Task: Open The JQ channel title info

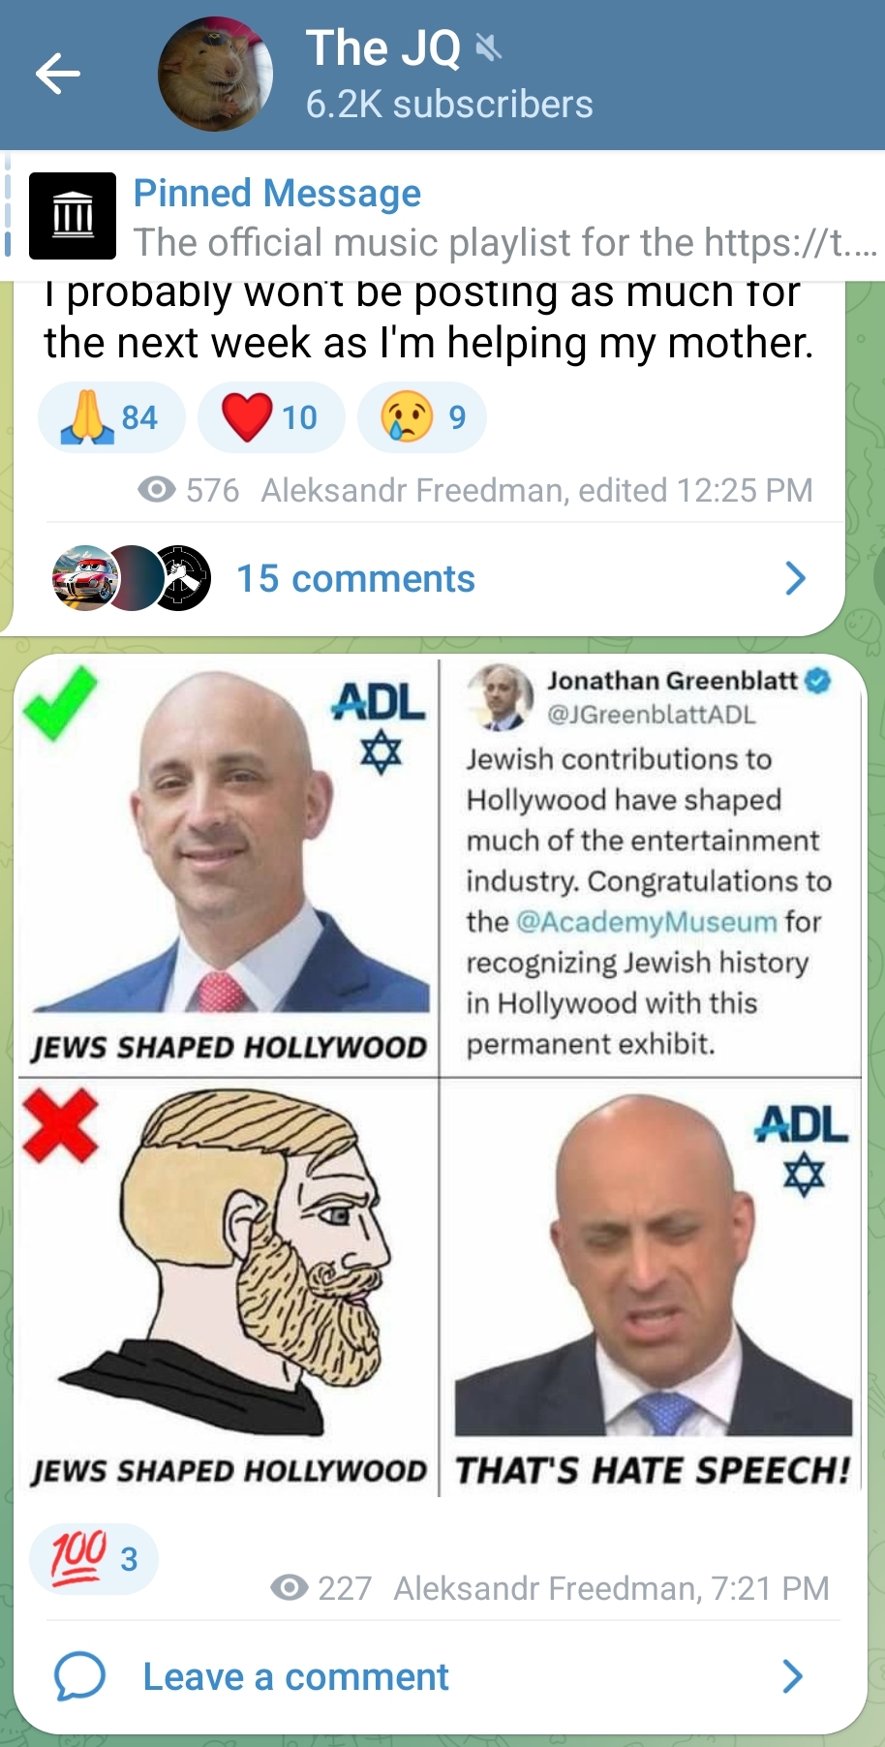Action: [383, 47]
